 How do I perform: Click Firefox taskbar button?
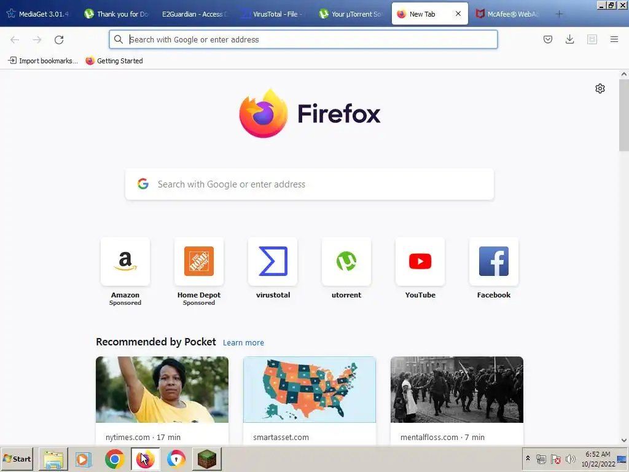(145, 459)
